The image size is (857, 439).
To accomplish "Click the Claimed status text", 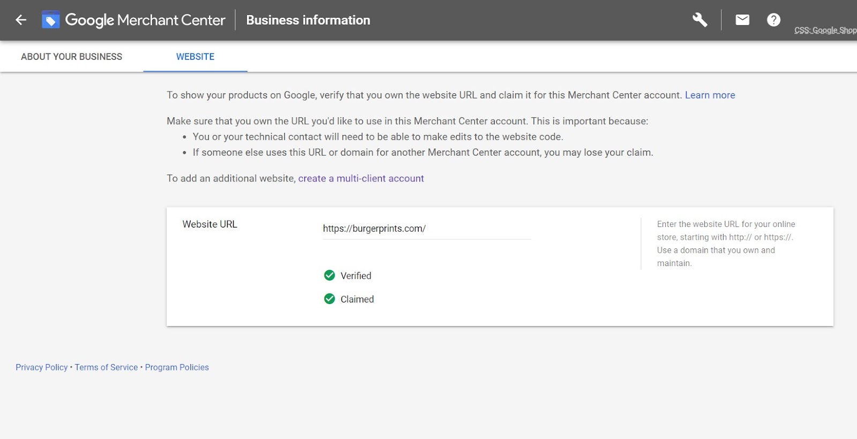I will 357,299.
